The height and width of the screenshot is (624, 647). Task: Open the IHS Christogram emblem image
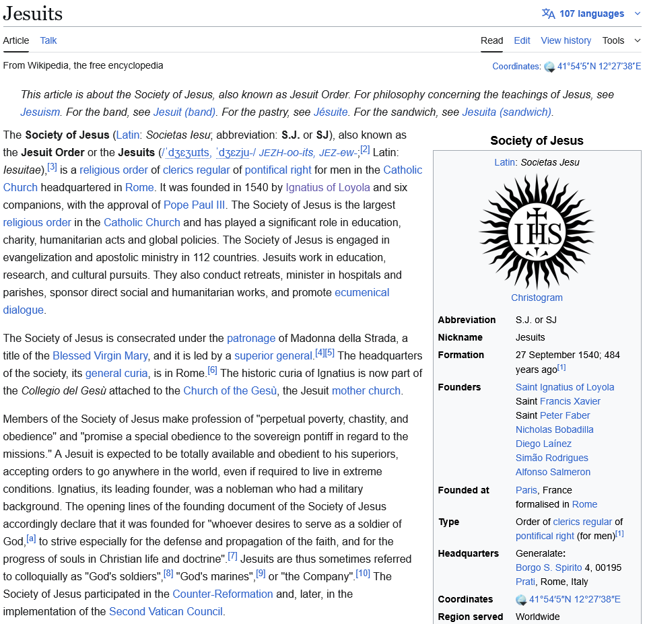[x=537, y=232]
